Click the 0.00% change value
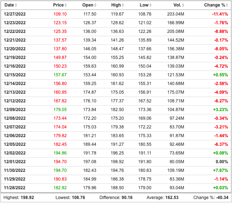232x203 pixels. tap(222, 162)
